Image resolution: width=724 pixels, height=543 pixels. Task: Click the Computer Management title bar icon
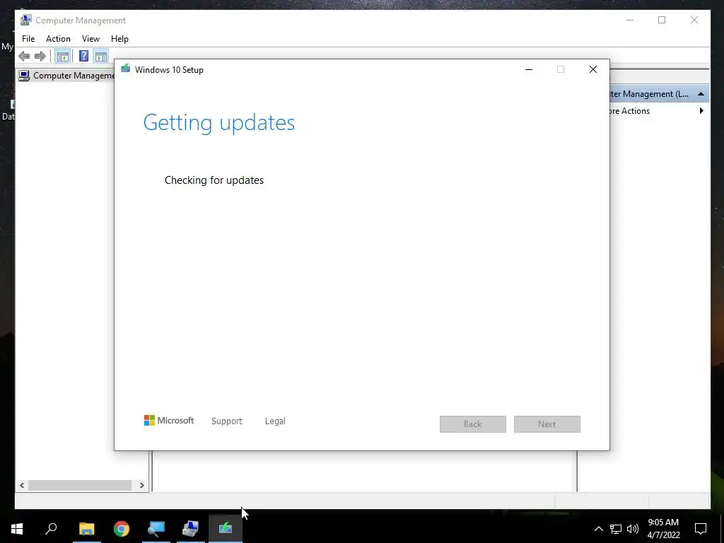tap(26, 20)
